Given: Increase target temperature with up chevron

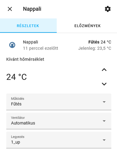Looking at the screenshot, I should pyautogui.click(x=104, y=70).
